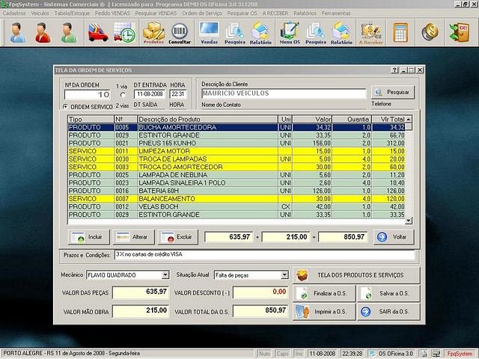Select the LAMPADA DE NEBLINA row
479x359 pixels.
pyautogui.click(x=237, y=175)
